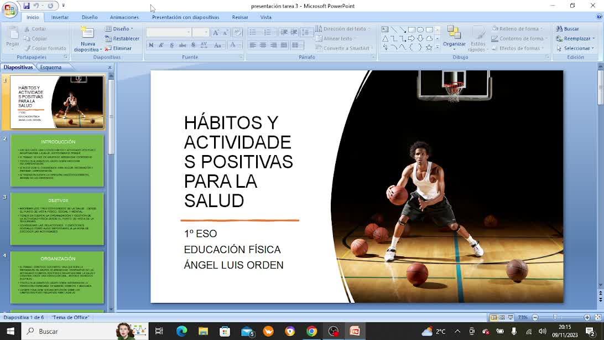Open the Insertar ribbon tab
604x340 pixels.
pos(60,17)
